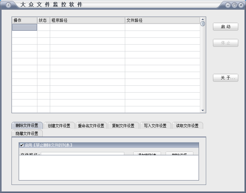The width and height of the screenshot is (246, 193).
Task: Minimize the file monitor window
Action: pyautogui.click(x=228, y=5)
